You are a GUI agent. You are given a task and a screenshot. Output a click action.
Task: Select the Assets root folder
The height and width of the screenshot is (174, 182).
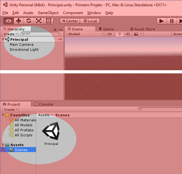[14, 145]
